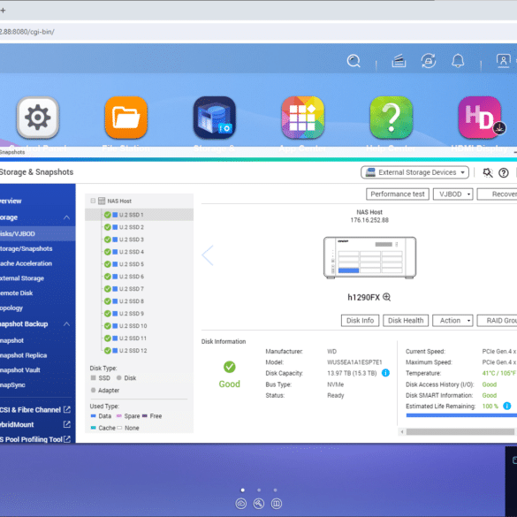Image resolution: width=517 pixels, height=517 pixels.
Task: Select first desktop page dot
Action: (243, 490)
